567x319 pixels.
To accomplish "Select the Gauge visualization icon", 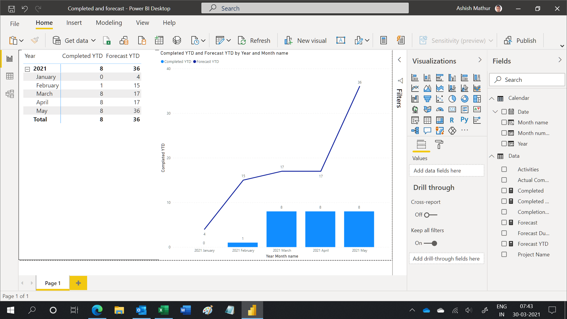I will coord(440,109).
